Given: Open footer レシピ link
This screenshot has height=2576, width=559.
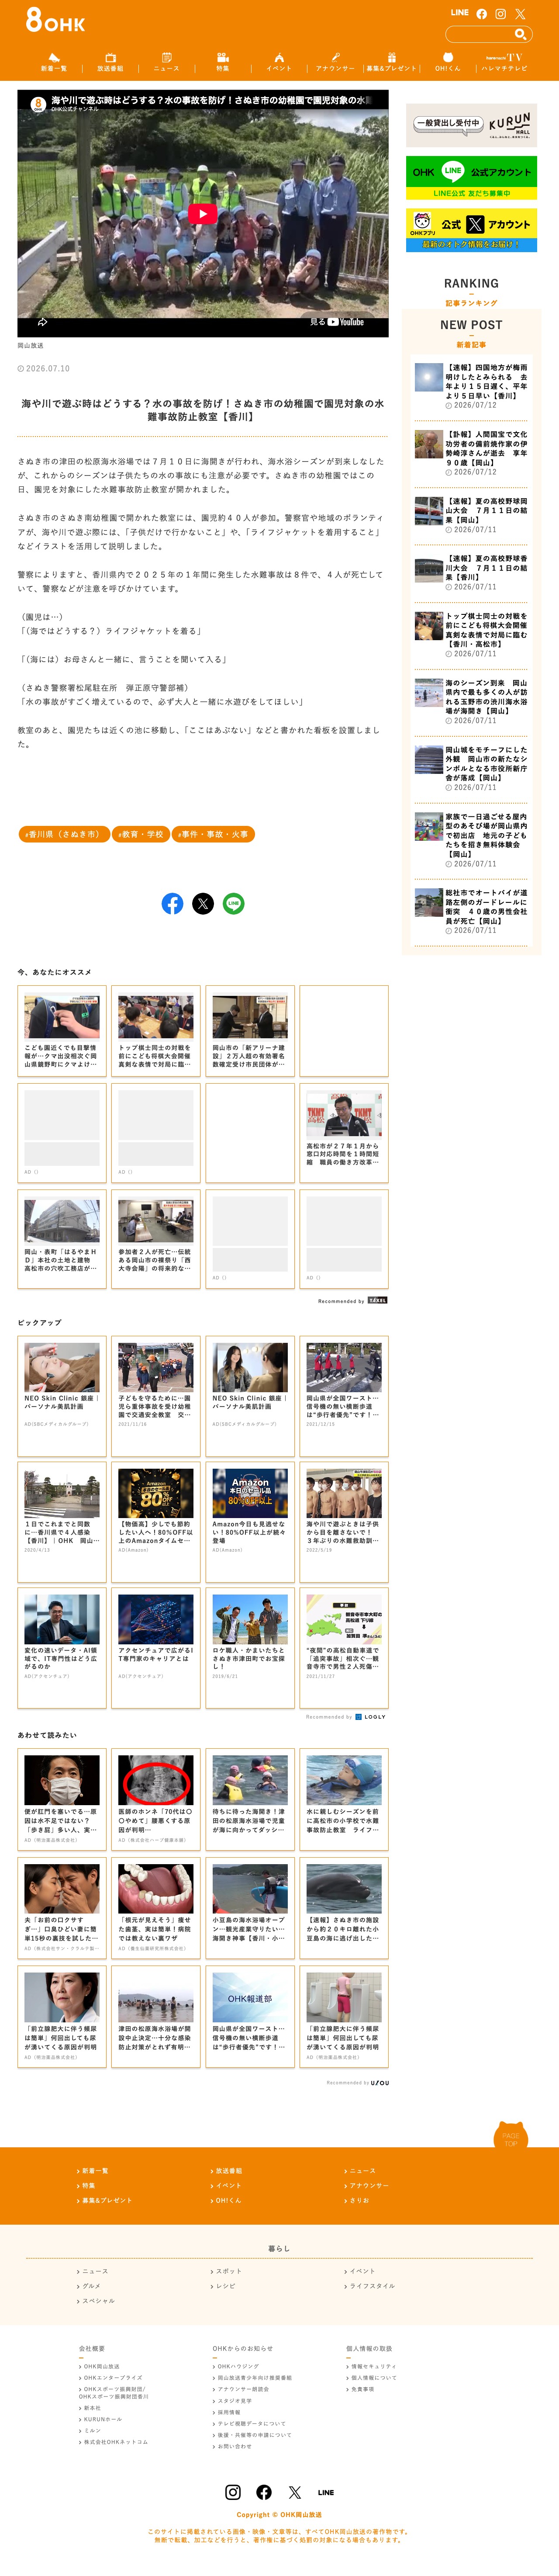Looking at the screenshot, I should [x=225, y=2286].
